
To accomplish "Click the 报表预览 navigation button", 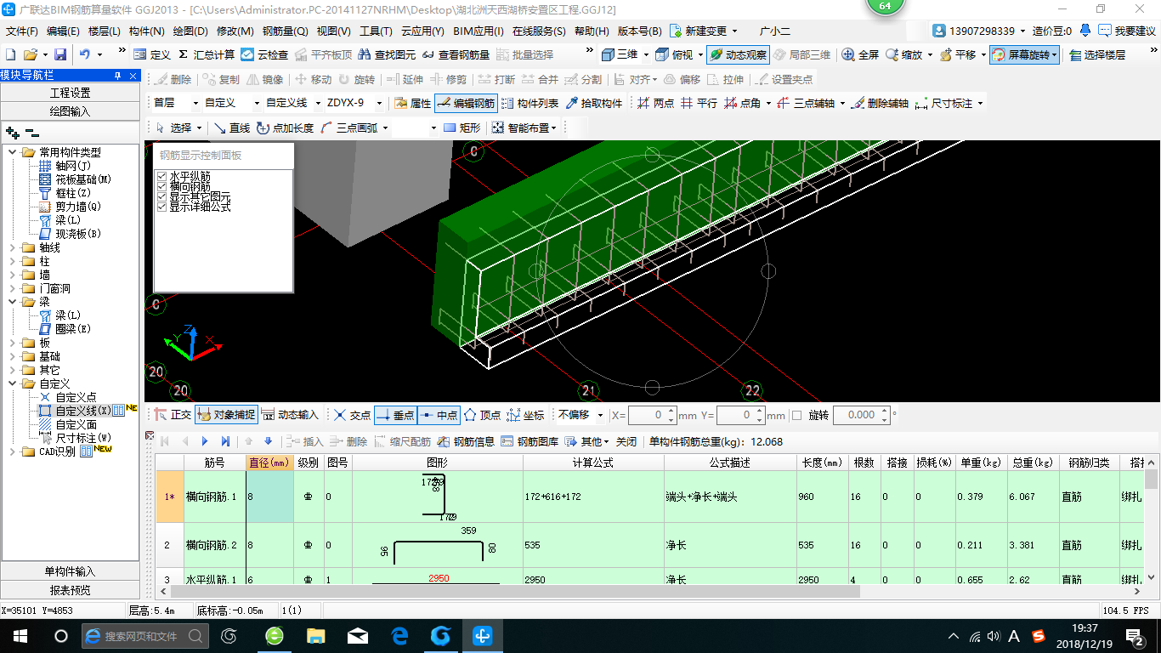I will click(70, 590).
